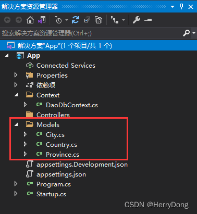The image size is (197, 214).
Task: Select the Controllers folder
Action: click(x=53, y=115)
